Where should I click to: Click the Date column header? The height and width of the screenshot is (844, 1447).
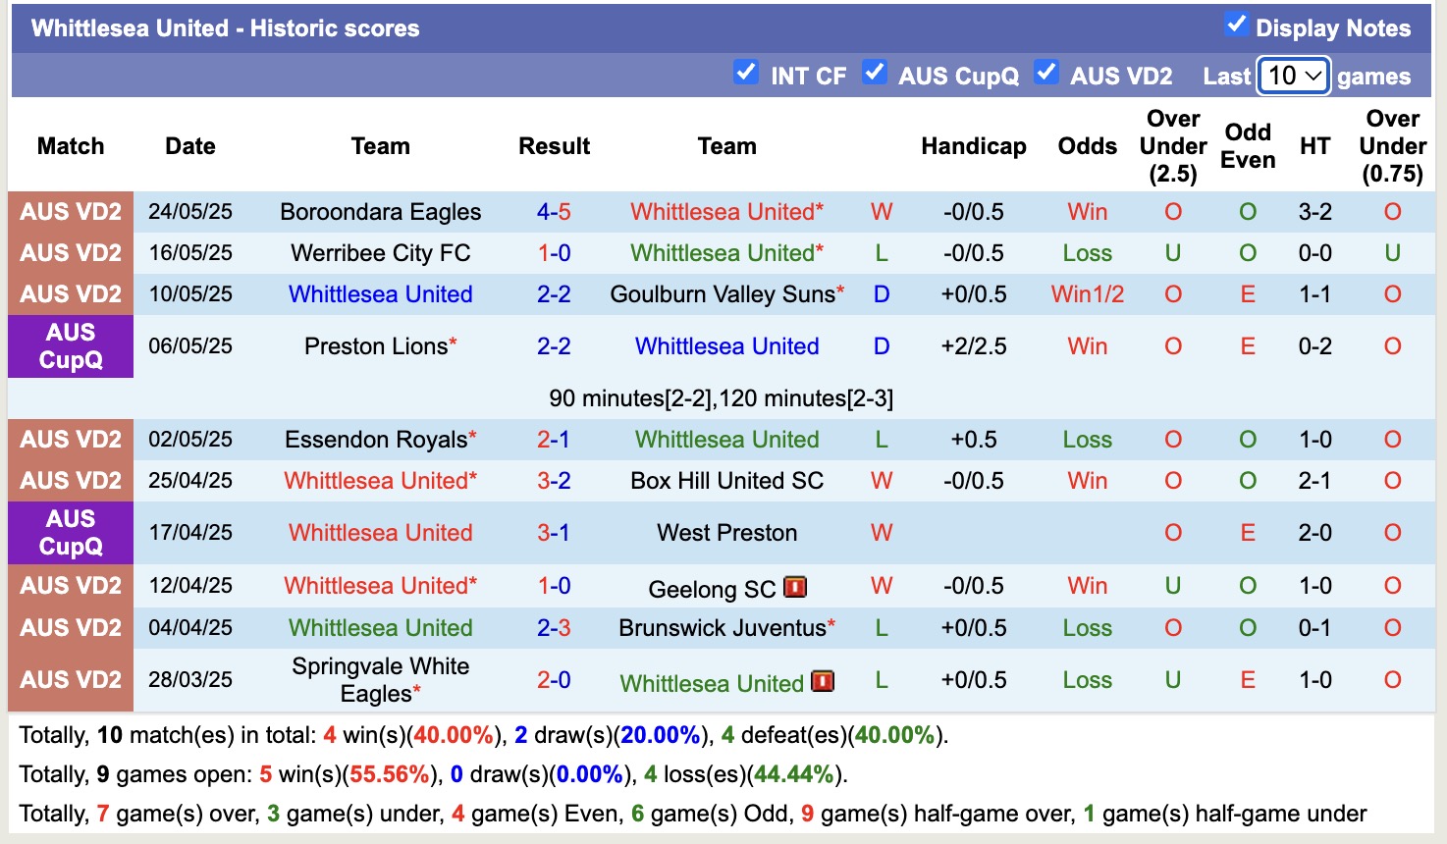click(189, 145)
